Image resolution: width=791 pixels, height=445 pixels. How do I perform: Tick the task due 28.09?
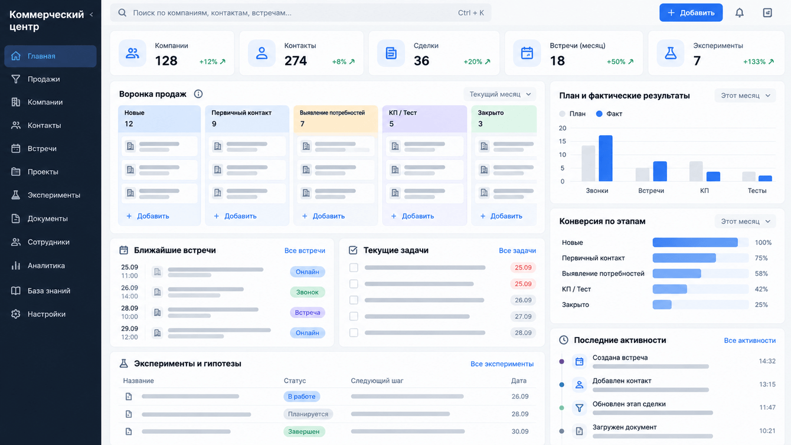pos(354,333)
